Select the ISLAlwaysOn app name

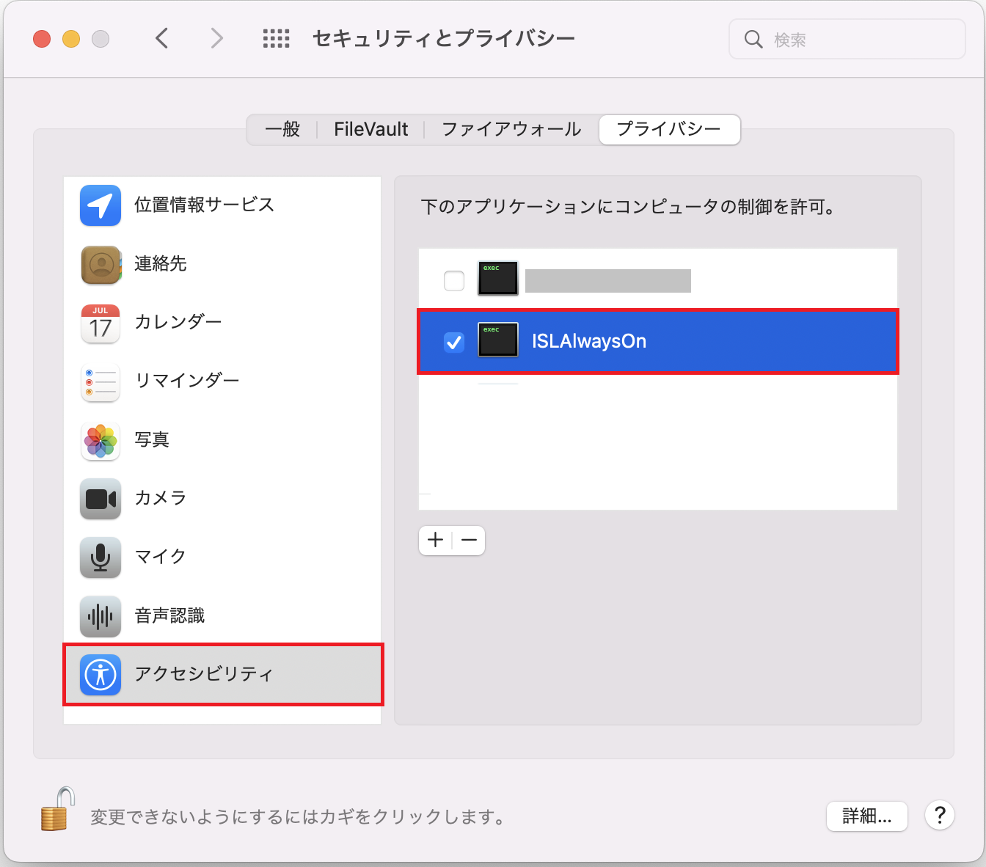[589, 342]
